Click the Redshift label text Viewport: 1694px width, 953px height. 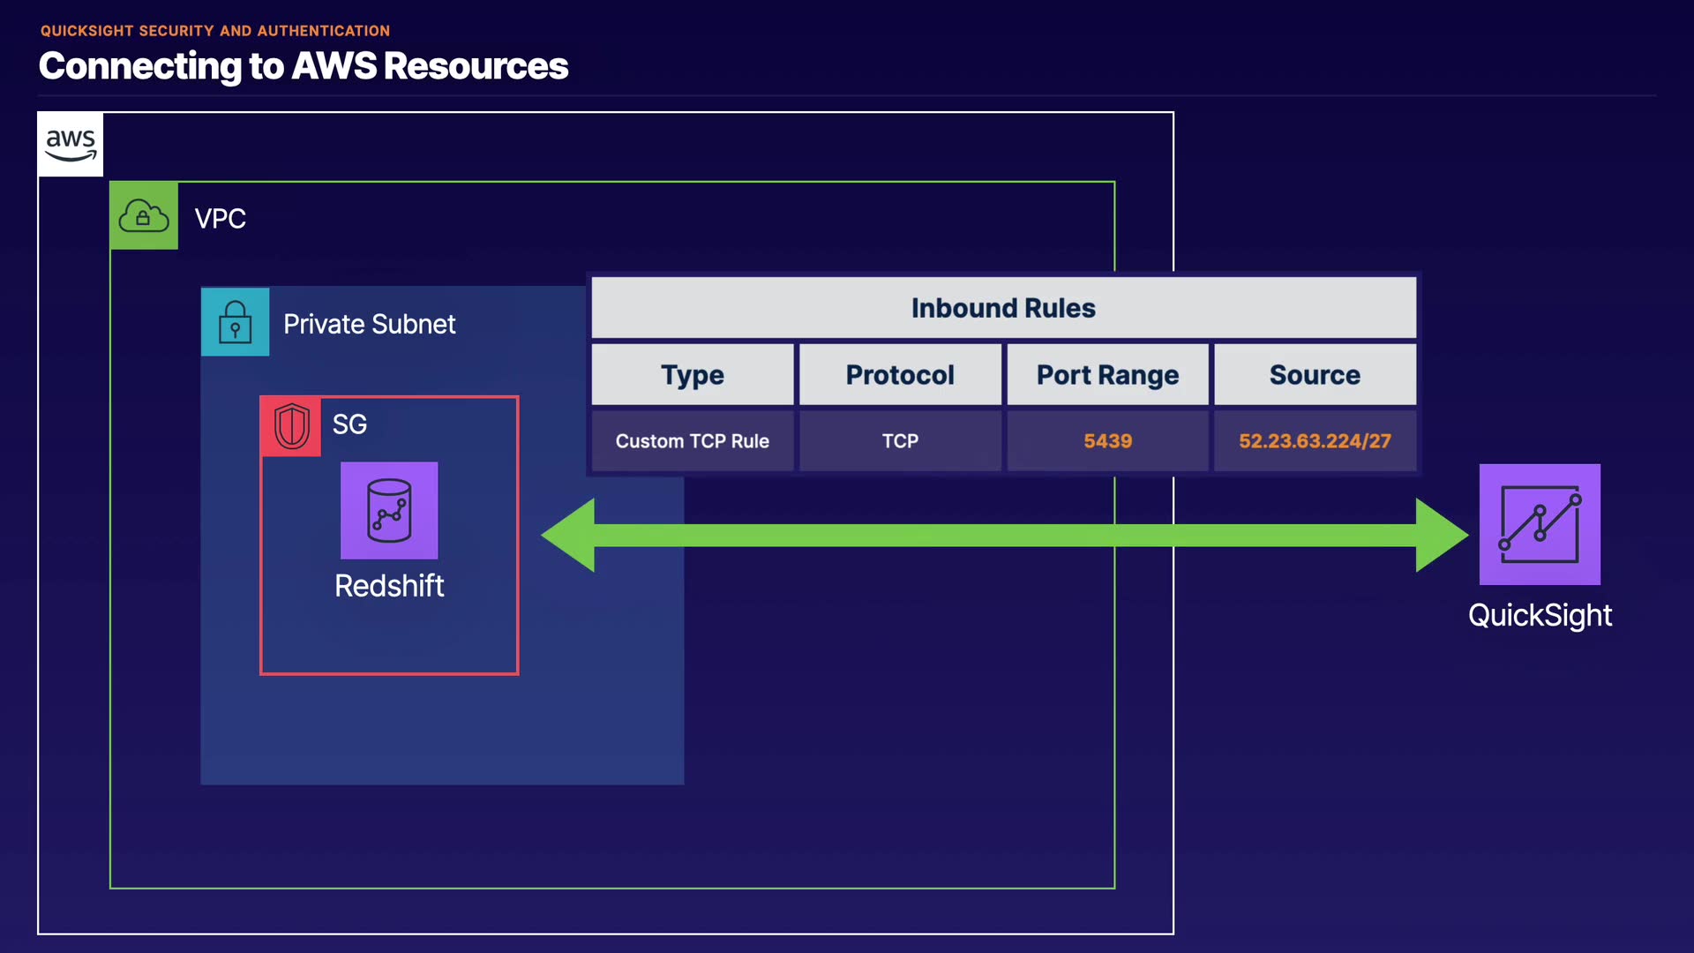click(389, 586)
